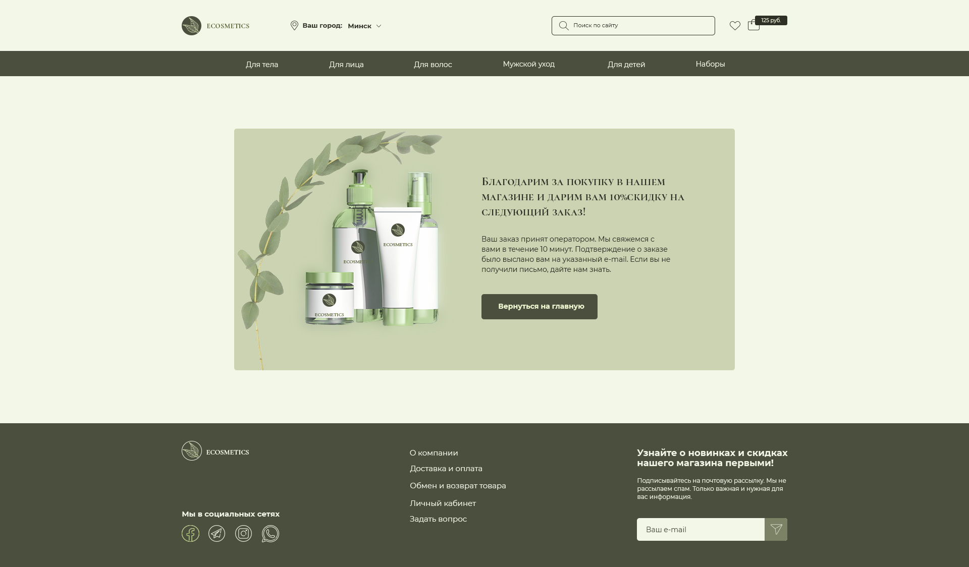Open the Личный кабинет link
The image size is (969, 567).
click(x=443, y=503)
